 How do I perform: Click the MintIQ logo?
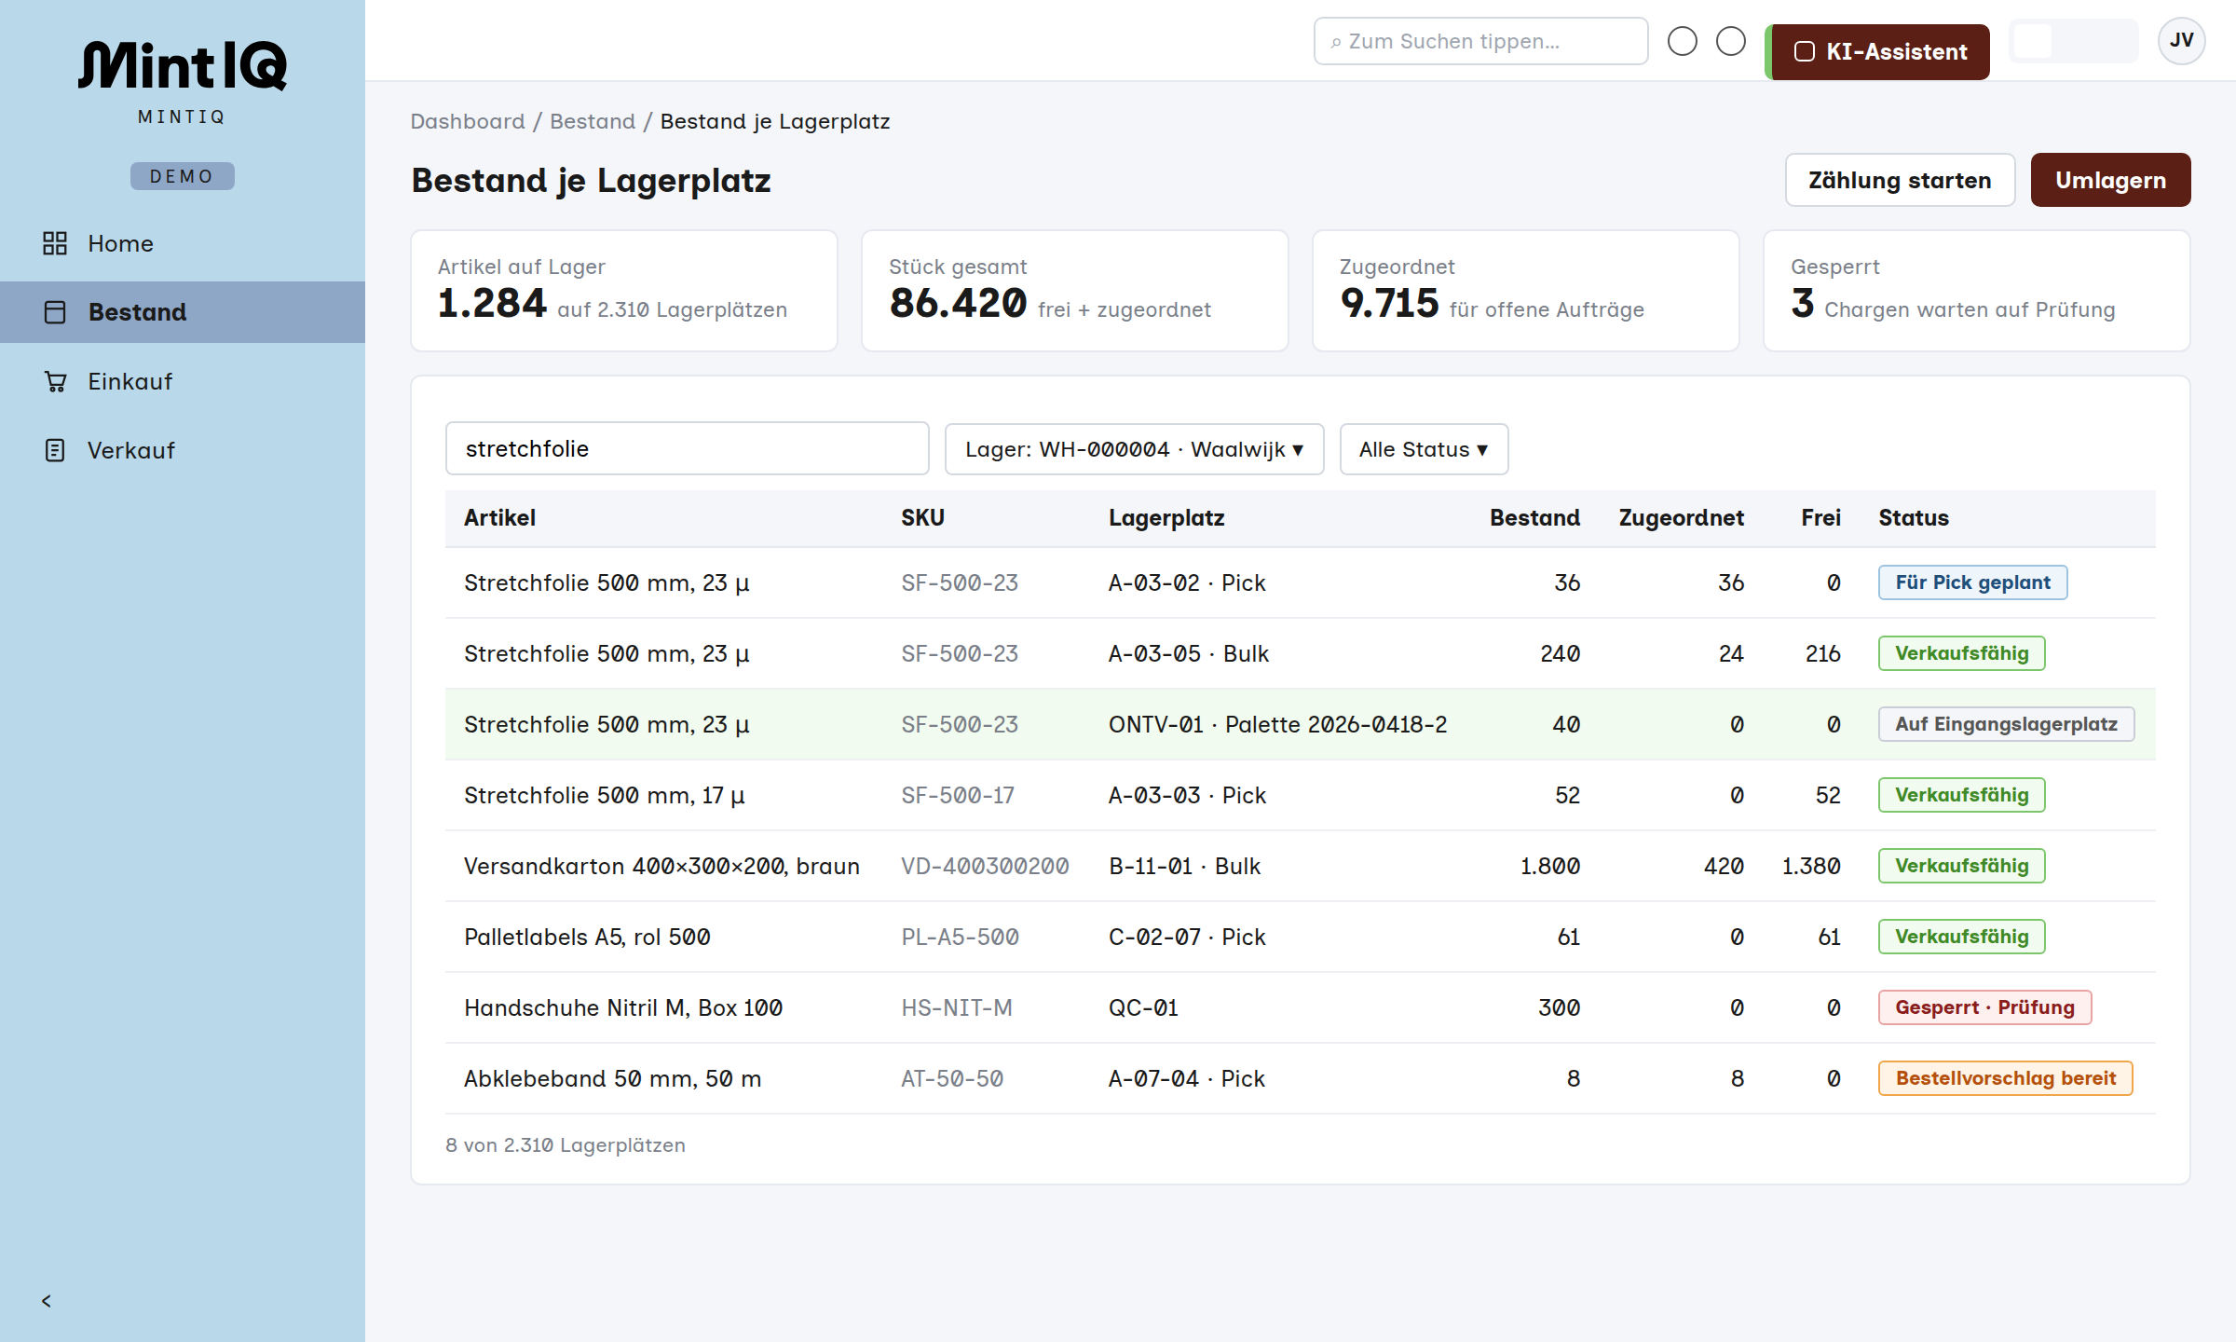coord(183,67)
